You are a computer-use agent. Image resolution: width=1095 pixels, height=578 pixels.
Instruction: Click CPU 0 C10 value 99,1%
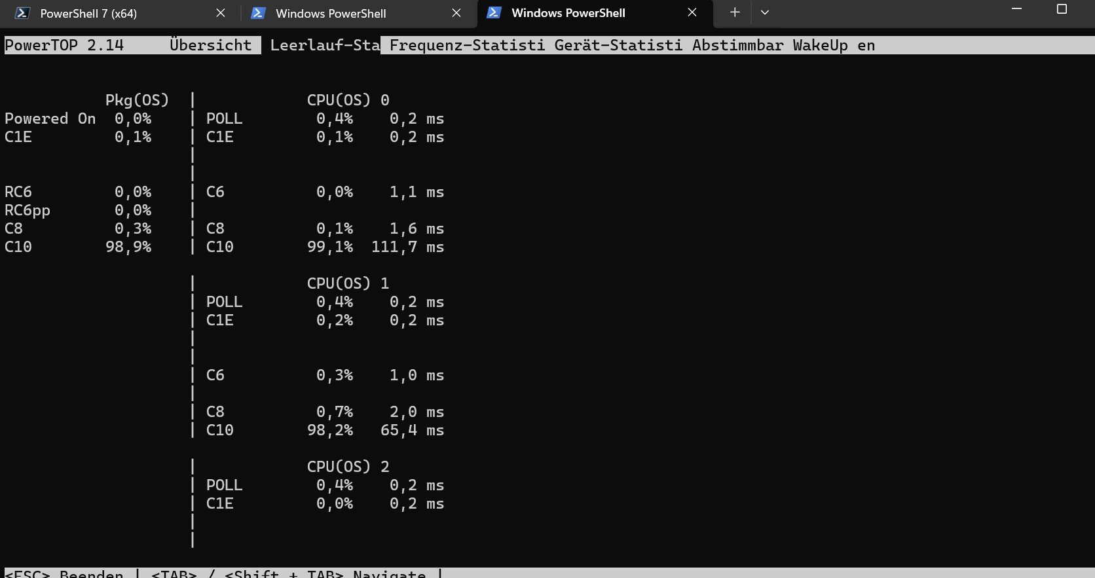330,247
